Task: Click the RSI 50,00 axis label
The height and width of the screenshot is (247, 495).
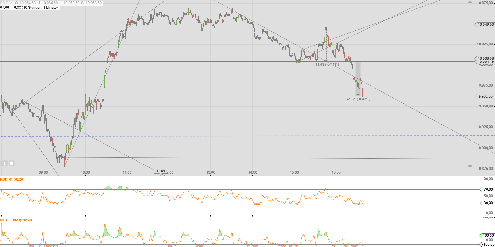Action: point(488,196)
